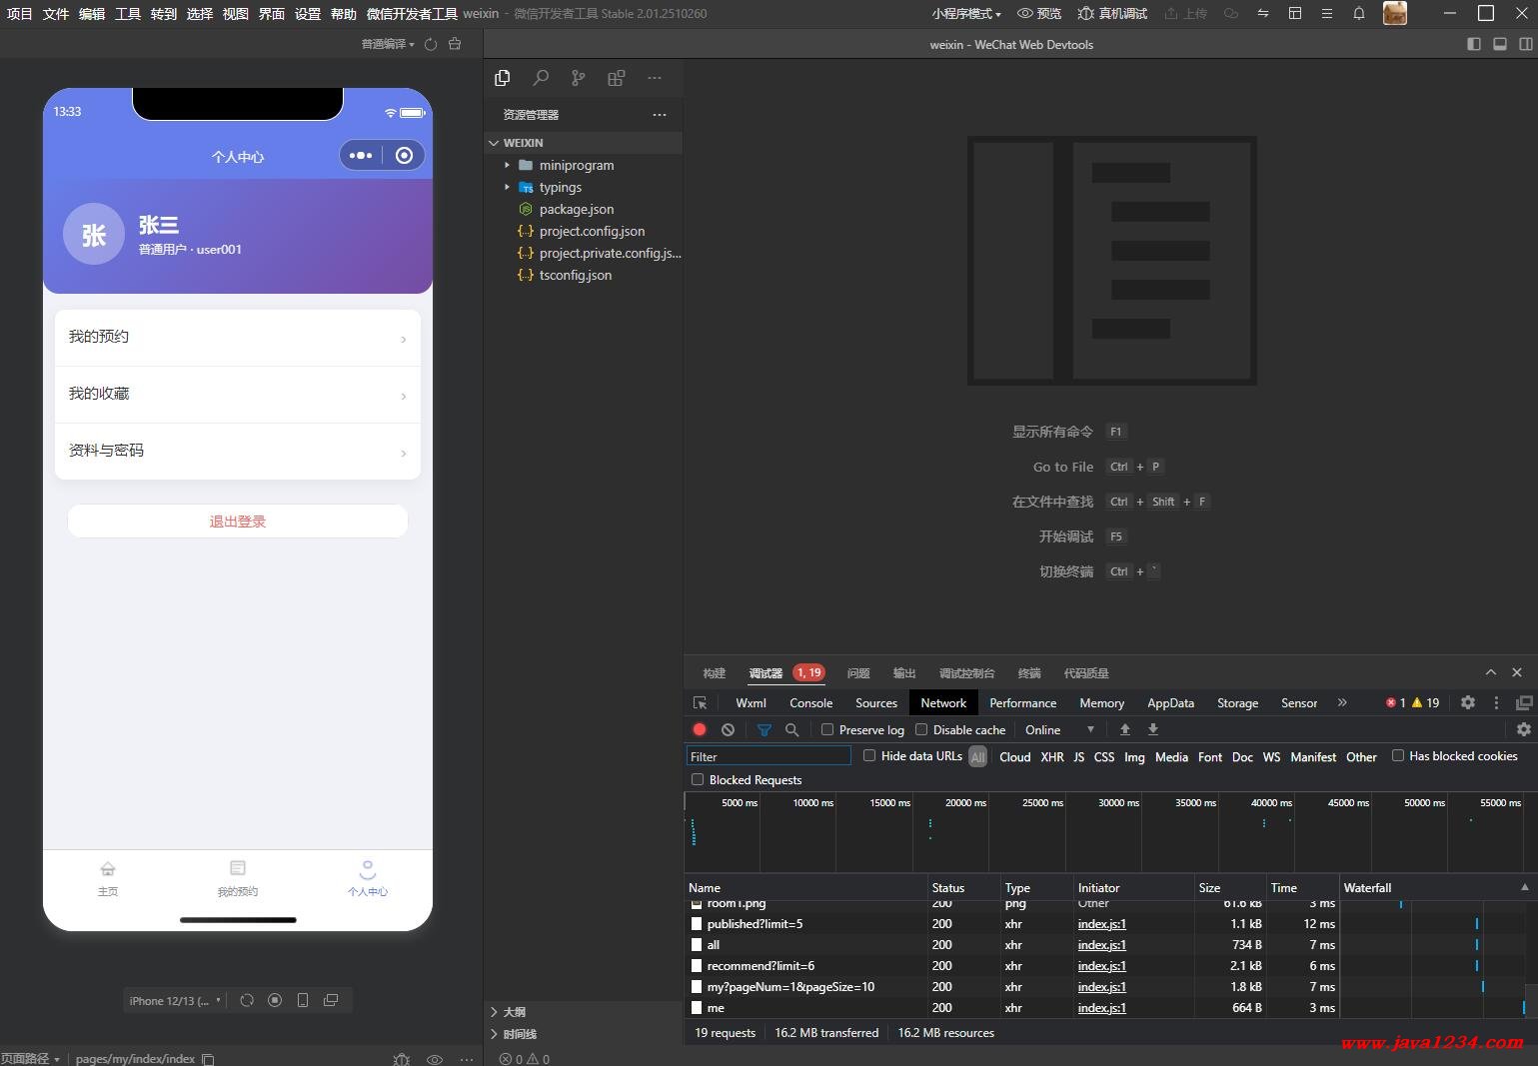Click the record network log red button
Screen dimensions: 1538x1066
pyautogui.click(x=700, y=730)
